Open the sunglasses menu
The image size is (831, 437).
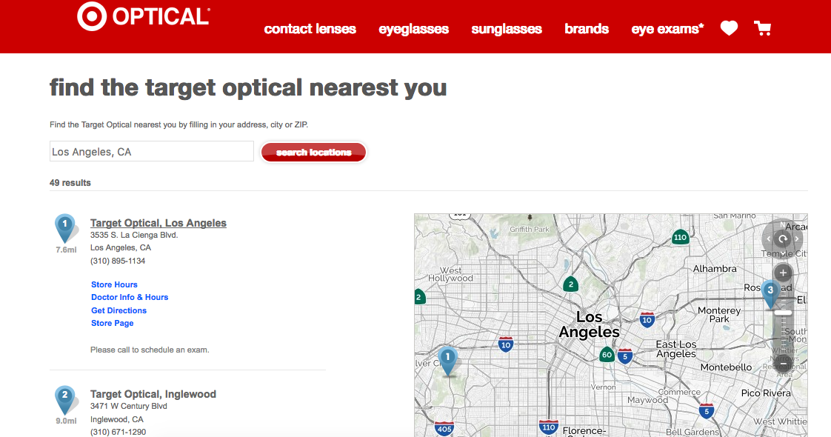click(x=507, y=29)
